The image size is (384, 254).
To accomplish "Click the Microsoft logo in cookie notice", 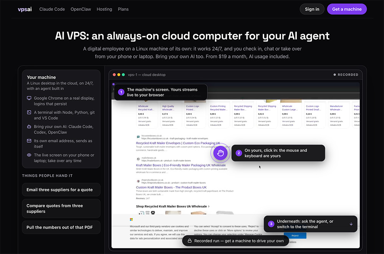I will pos(131,219).
